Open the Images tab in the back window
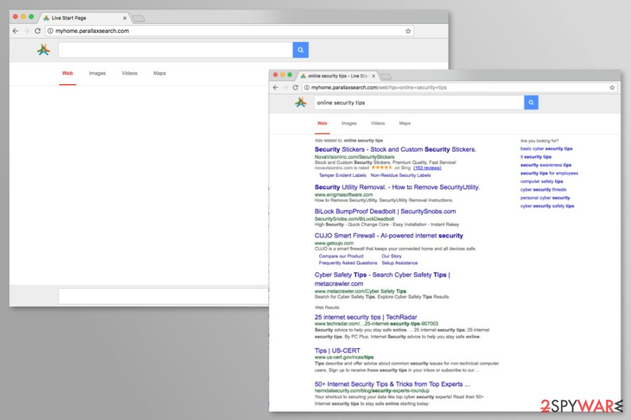631x420 pixels. pyautogui.click(x=97, y=73)
